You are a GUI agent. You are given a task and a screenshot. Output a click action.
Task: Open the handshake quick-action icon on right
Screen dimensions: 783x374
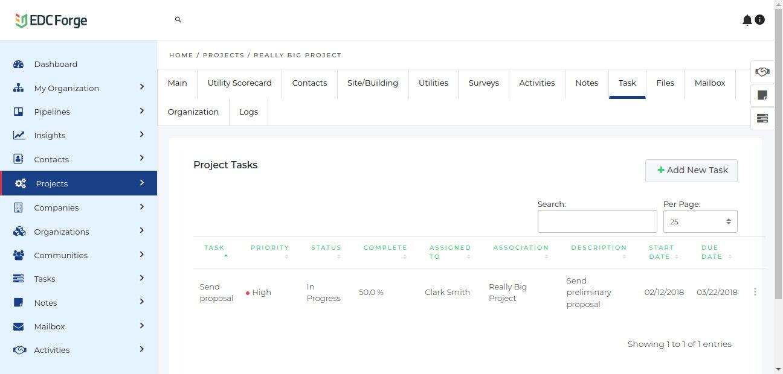[x=762, y=72]
